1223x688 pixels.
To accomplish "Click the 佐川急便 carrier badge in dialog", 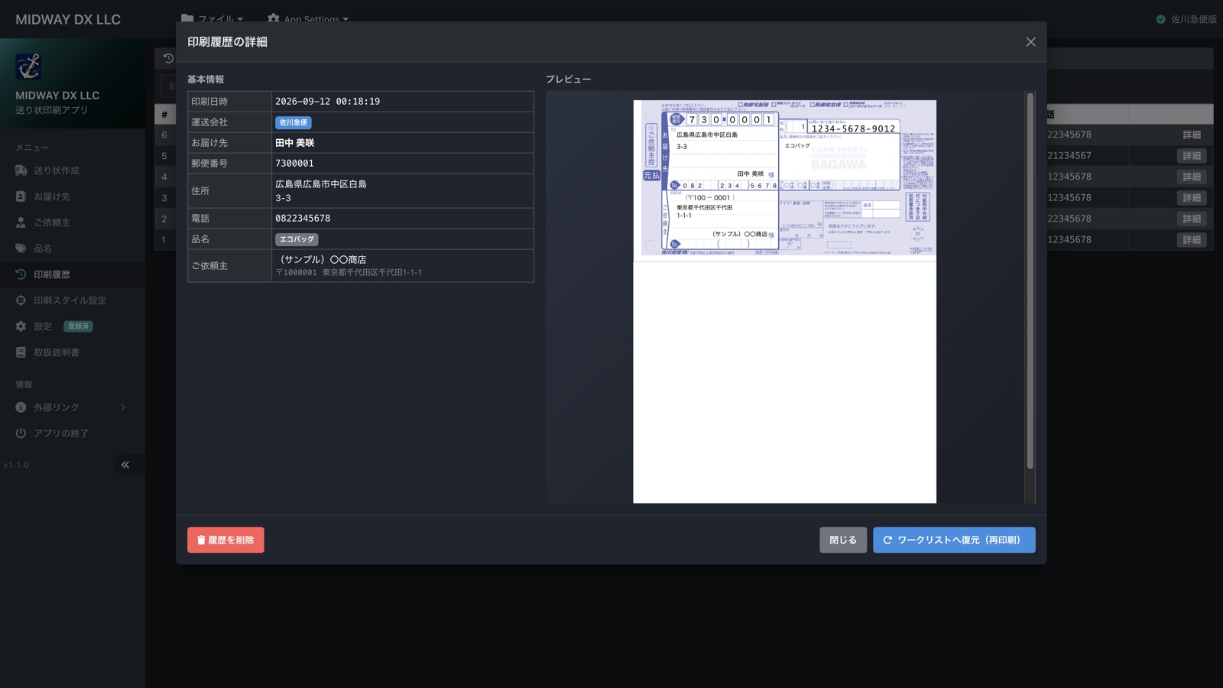I will tap(293, 122).
